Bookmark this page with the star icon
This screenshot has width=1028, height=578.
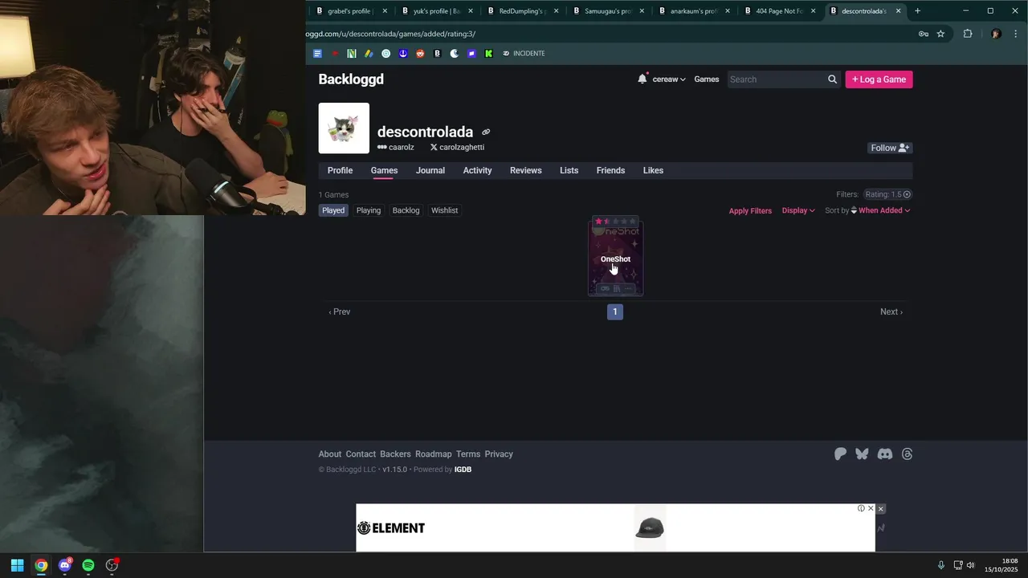(x=940, y=34)
